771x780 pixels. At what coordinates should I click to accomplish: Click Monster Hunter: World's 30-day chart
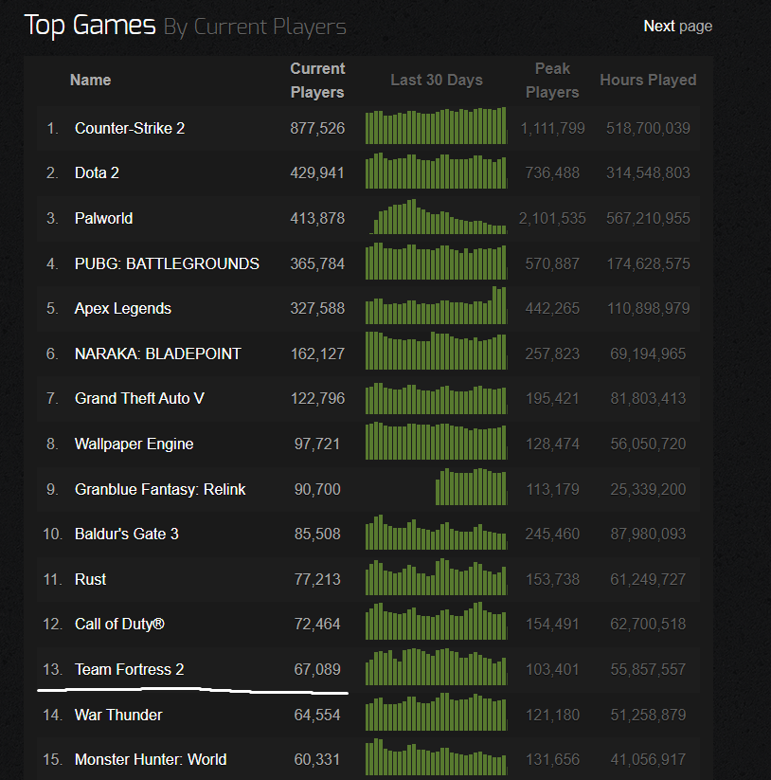[x=436, y=756]
